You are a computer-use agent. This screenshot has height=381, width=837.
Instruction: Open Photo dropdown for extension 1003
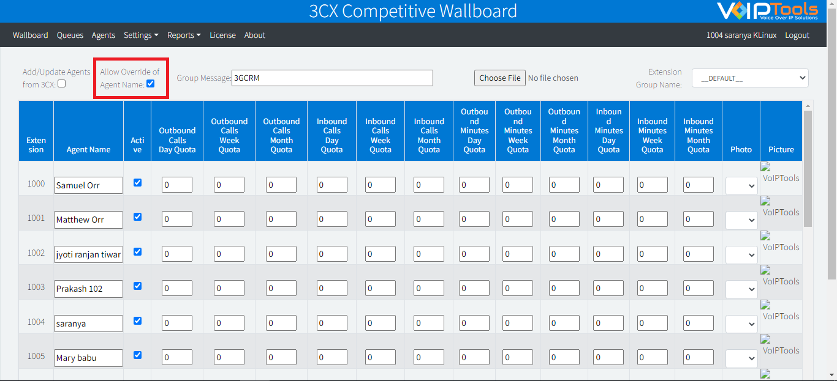[741, 289]
